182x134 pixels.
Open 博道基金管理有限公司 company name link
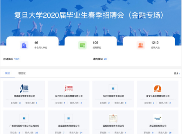[24, 96]
